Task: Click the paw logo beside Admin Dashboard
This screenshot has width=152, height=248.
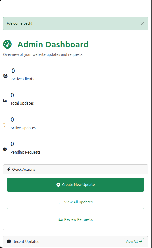Action: (x=7, y=44)
